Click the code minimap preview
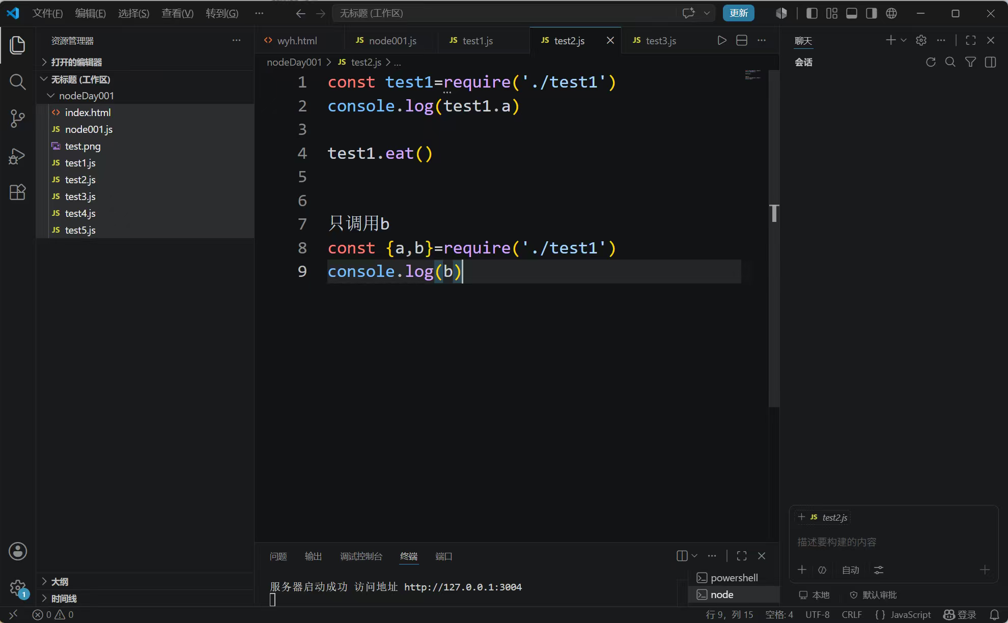1008x623 pixels. (x=752, y=75)
